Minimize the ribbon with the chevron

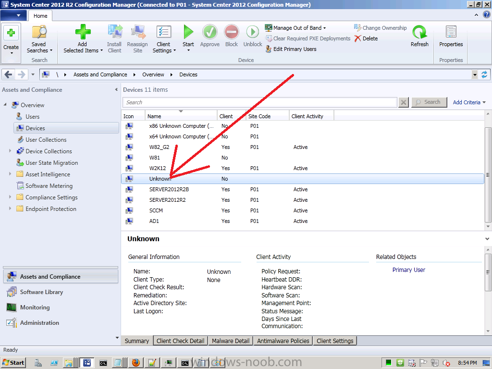coord(476,15)
